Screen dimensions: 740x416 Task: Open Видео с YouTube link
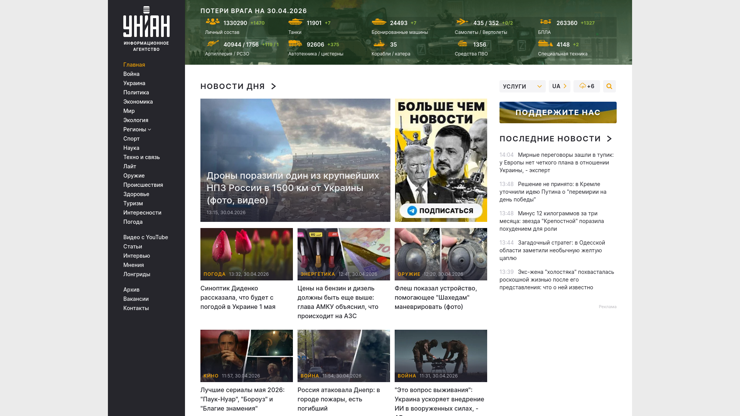coord(146,237)
